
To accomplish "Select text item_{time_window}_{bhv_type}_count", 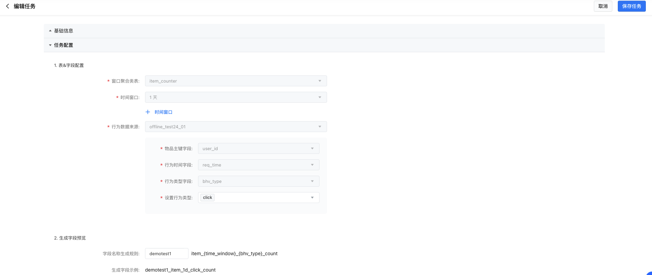I will point(234,254).
